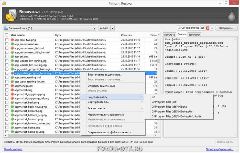
Task: Select the app_week_ranking_list.xml file row
Action: pos(81,82)
